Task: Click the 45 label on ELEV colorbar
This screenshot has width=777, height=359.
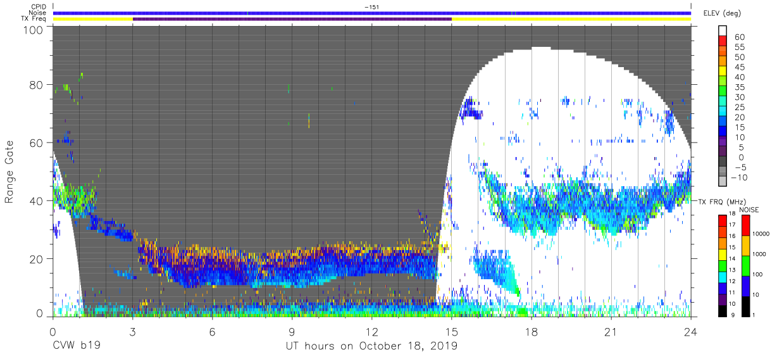Action: pyautogui.click(x=740, y=67)
